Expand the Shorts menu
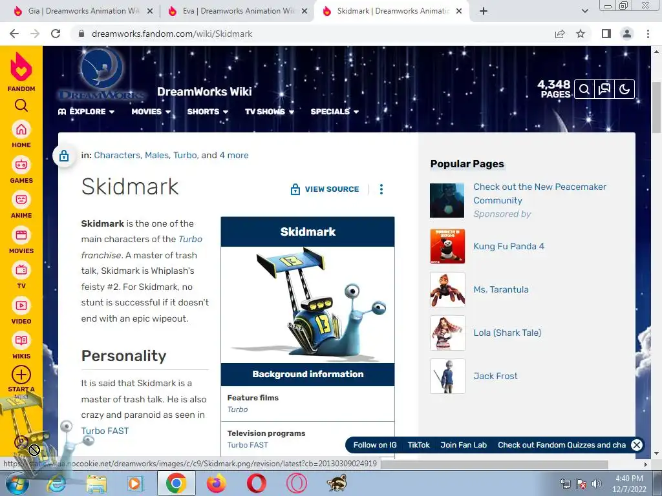The width and height of the screenshot is (662, 496). click(208, 111)
